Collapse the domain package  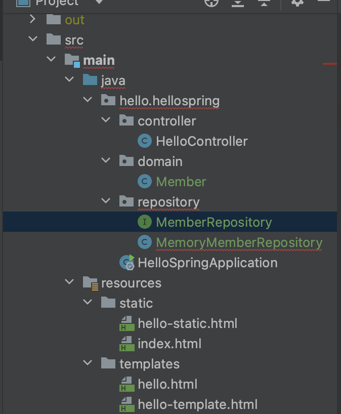point(106,160)
